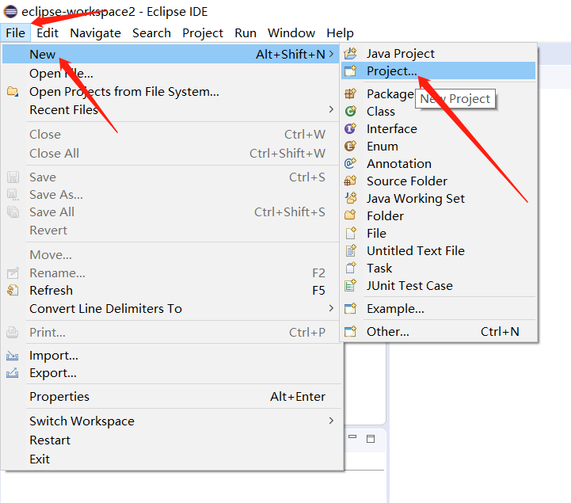The image size is (571, 503).
Task: Click the Enum icon
Action: (x=351, y=147)
